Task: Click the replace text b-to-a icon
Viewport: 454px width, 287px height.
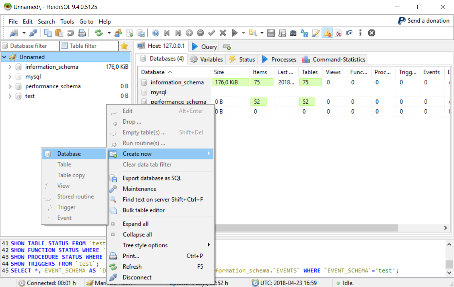Action: pyautogui.click(x=304, y=33)
